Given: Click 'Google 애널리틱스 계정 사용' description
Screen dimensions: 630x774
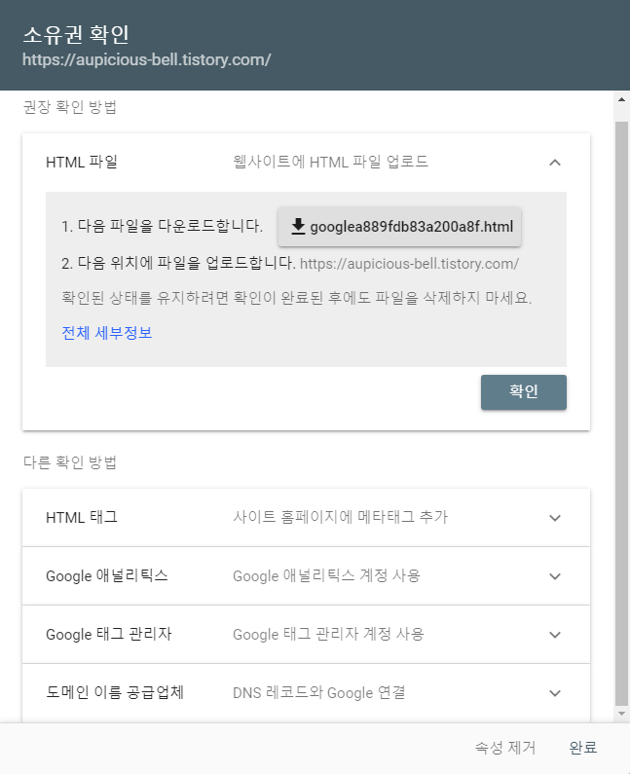Looking at the screenshot, I should coord(326,575).
